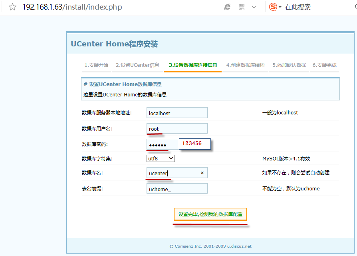Focus the 在此搜索 search box
This screenshot has width=357, height=256.
[297, 7]
